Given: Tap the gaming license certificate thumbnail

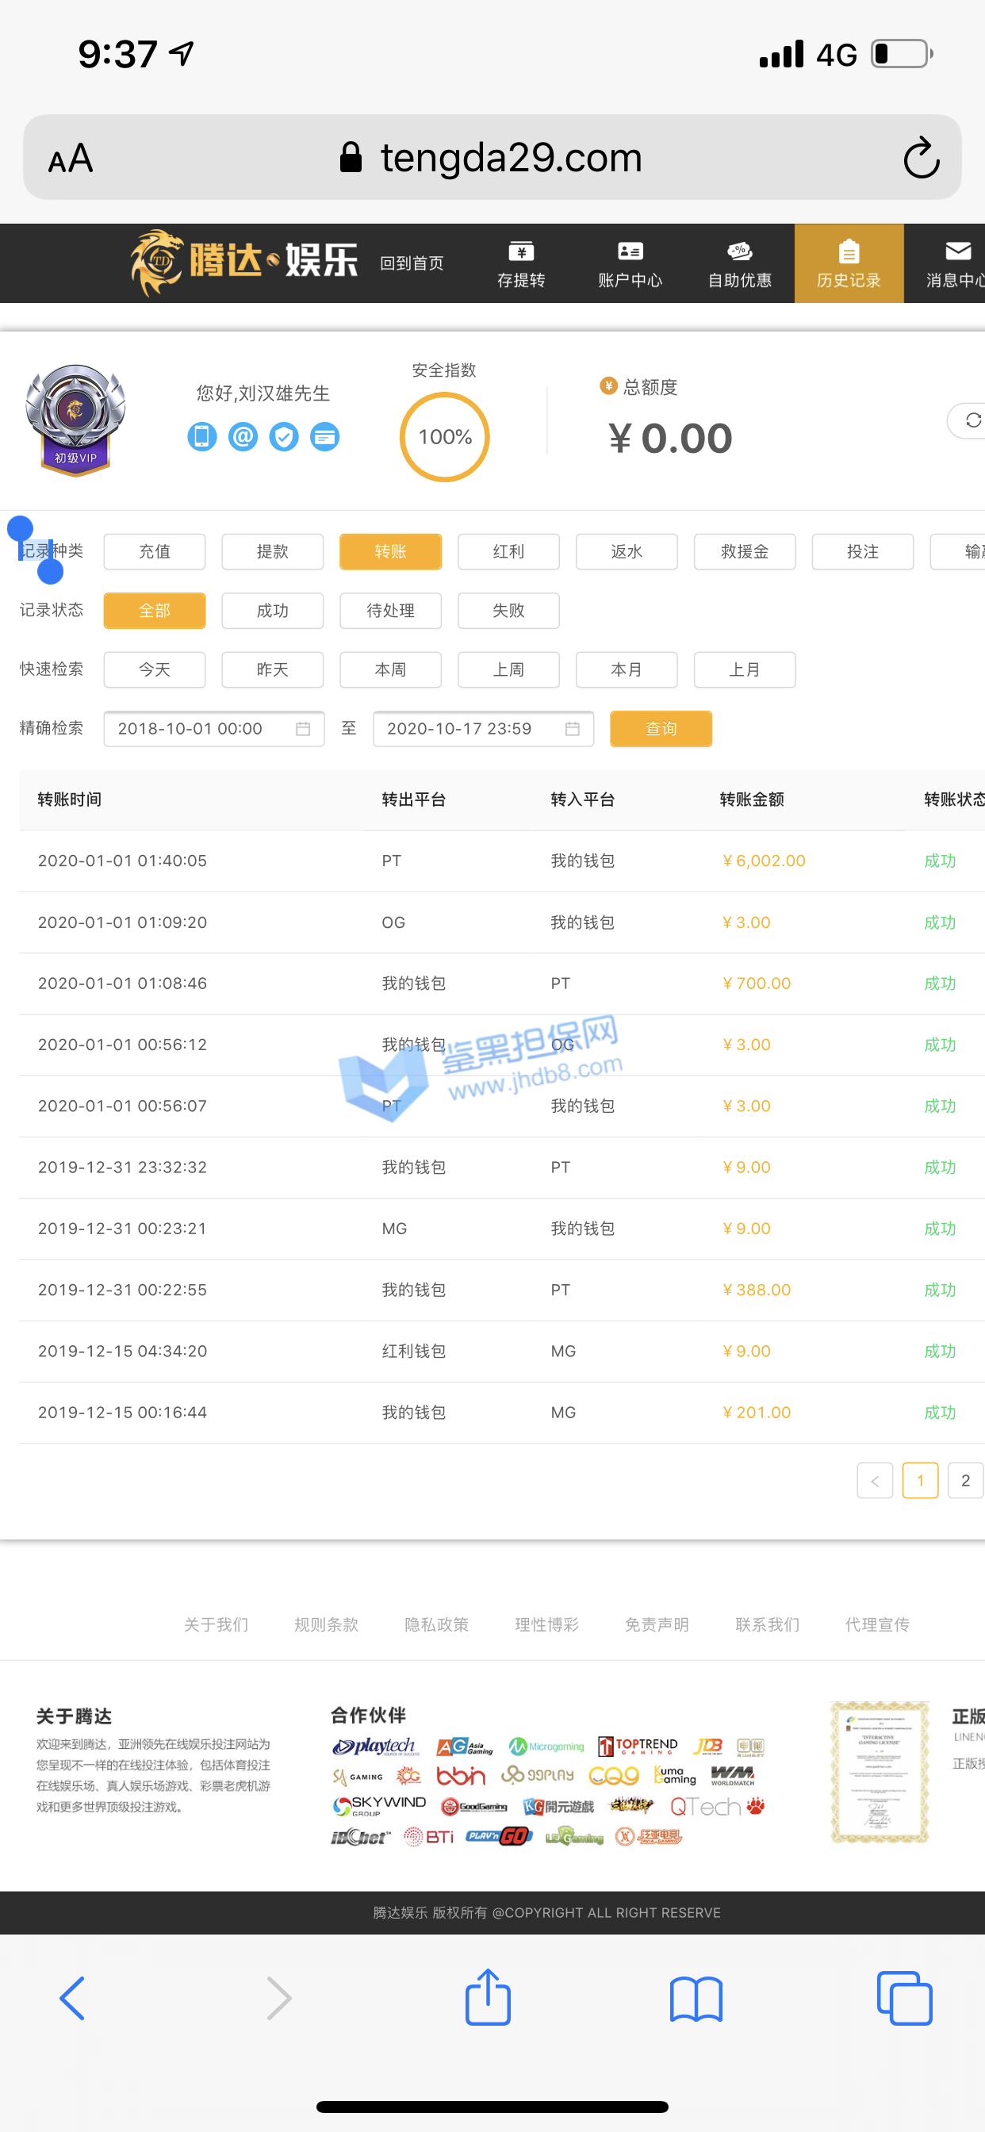Looking at the screenshot, I should [879, 1771].
